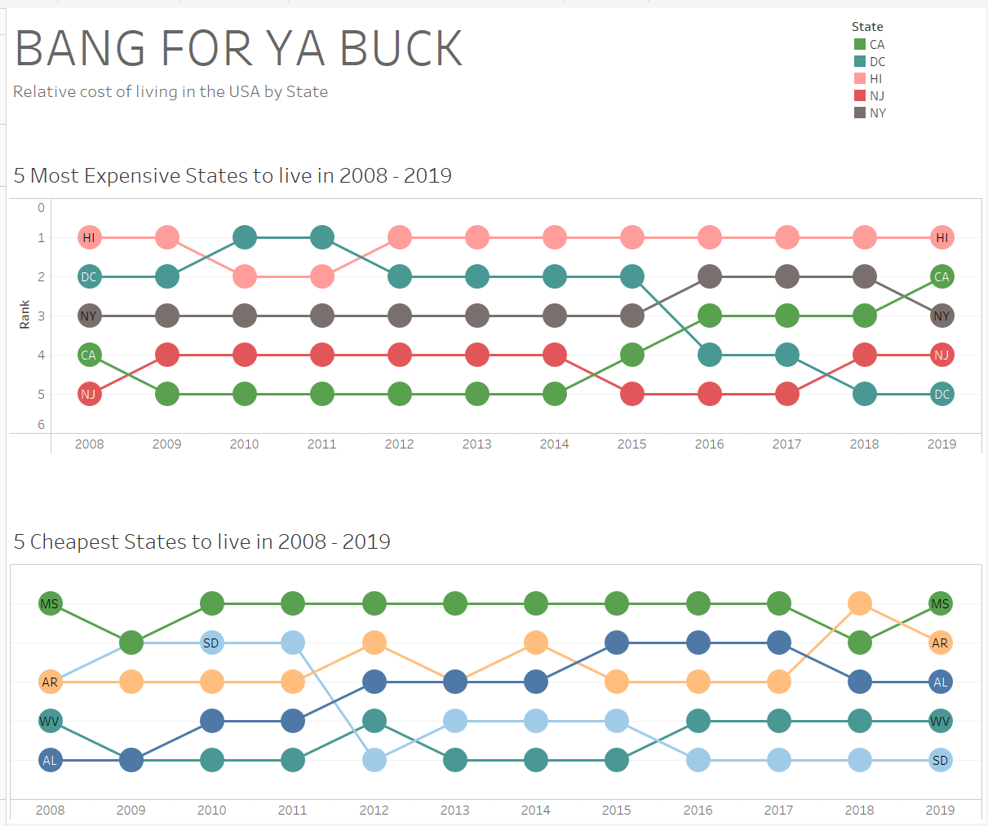
Task: Select the AL mark for 2008
Action: (x=51, y=761)
